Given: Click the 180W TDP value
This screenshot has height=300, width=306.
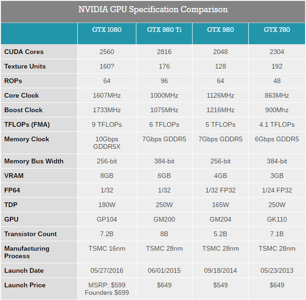Looking at the screenshot, I should pos(107,205).
